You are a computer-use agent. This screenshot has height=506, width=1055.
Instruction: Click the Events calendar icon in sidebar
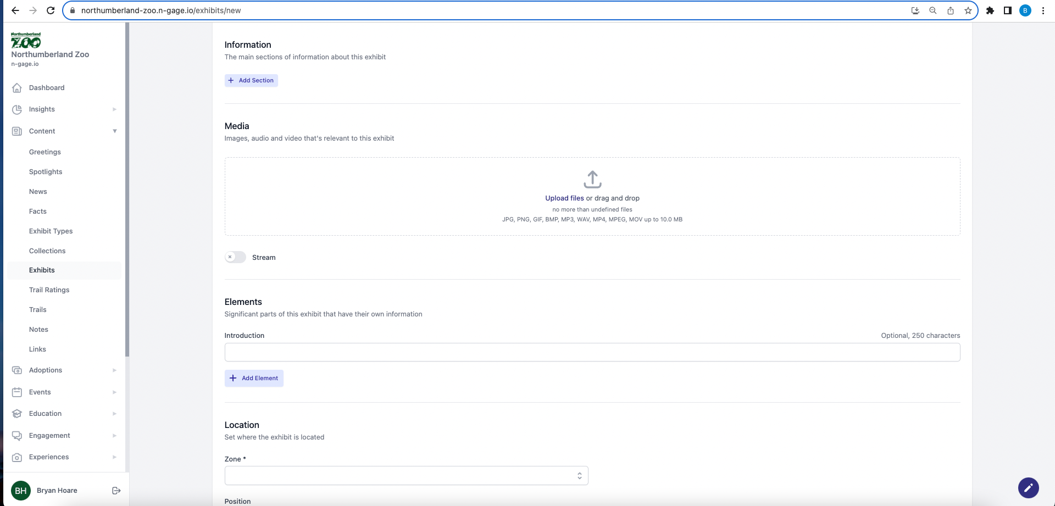(x=17, y=392)
